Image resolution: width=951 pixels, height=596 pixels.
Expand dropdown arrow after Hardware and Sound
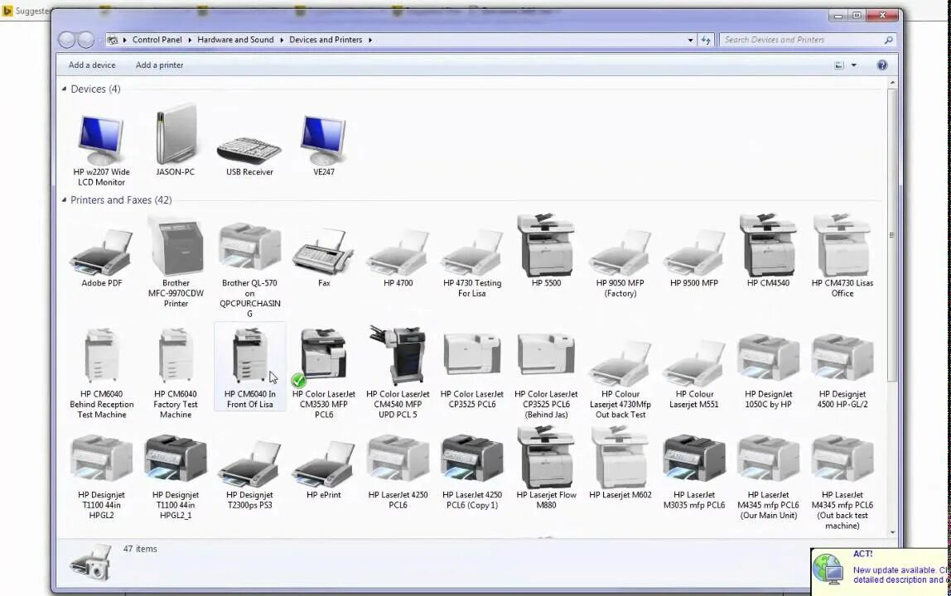(282, 40)
